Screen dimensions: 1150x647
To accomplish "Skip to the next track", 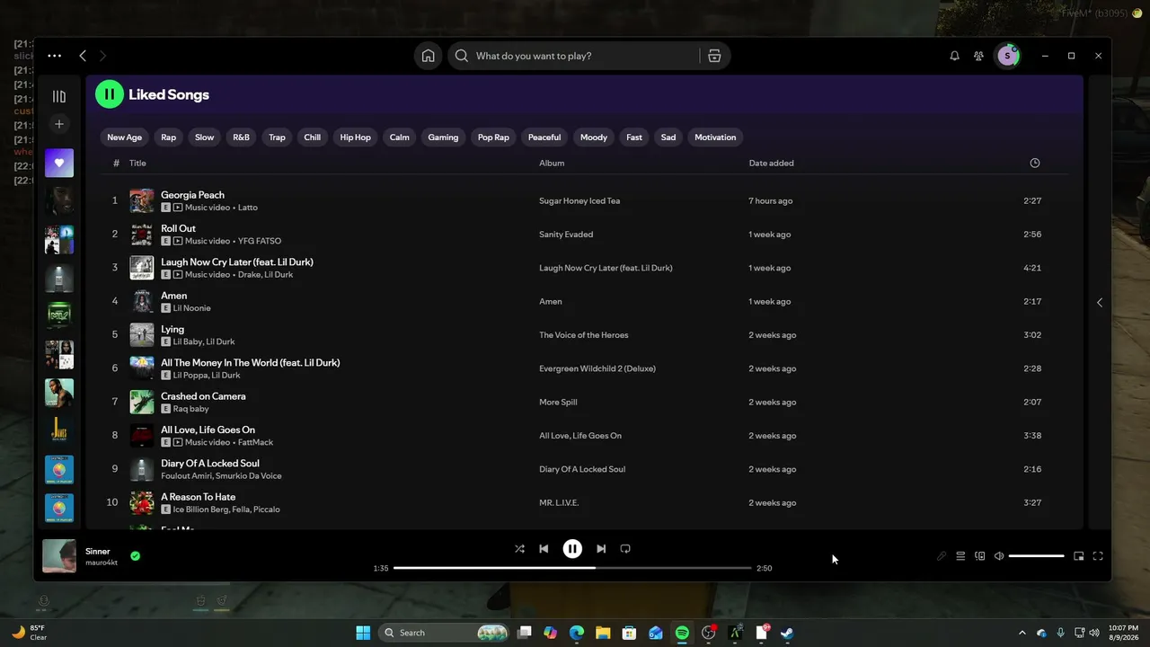I will tap(601, 549).
